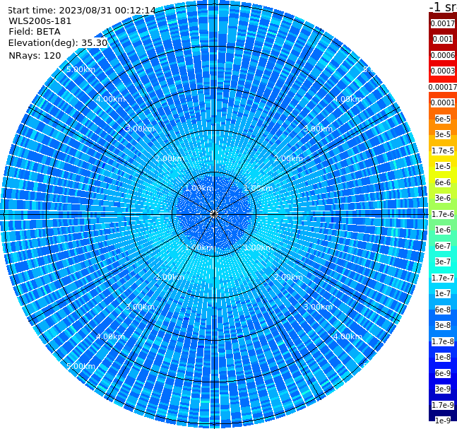Image resolution: width=457 pixels, height=429 pixels.
Task: Click the WLS200s-181 instrument label
Action: click(x=40, y=21)
